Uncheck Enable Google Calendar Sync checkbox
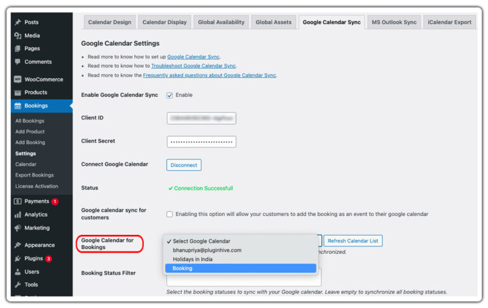The height and width of the screenshot is (308, 488). (x=170, y=95)
